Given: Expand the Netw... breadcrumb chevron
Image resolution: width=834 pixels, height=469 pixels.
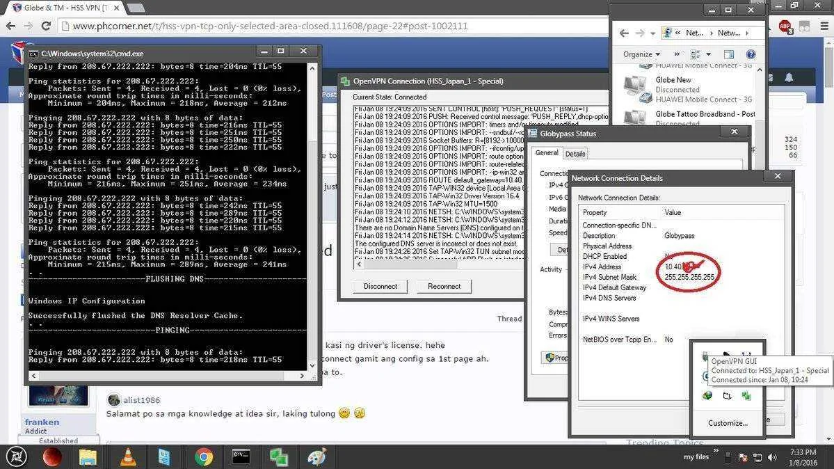Looking at the screenshot, I should (747, 33).
